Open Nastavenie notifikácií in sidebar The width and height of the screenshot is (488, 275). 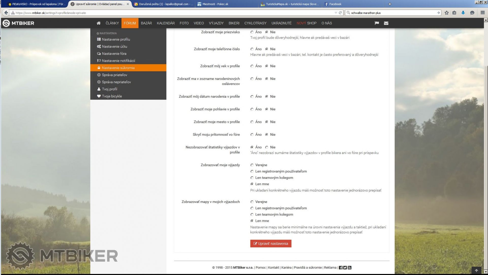click(x=118, y=61)
